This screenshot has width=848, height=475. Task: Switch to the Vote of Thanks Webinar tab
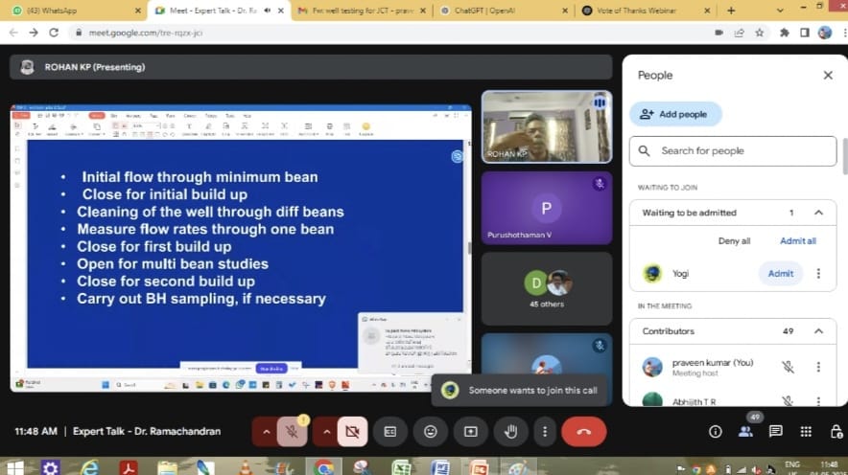643,11
